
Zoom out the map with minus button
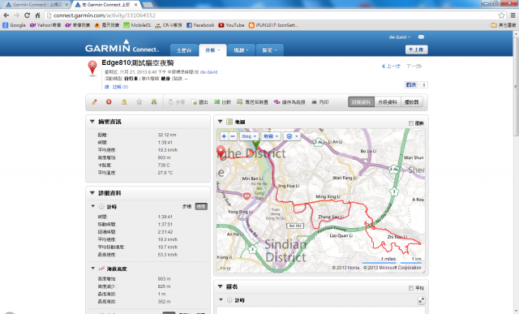click(x=233, y=136)
